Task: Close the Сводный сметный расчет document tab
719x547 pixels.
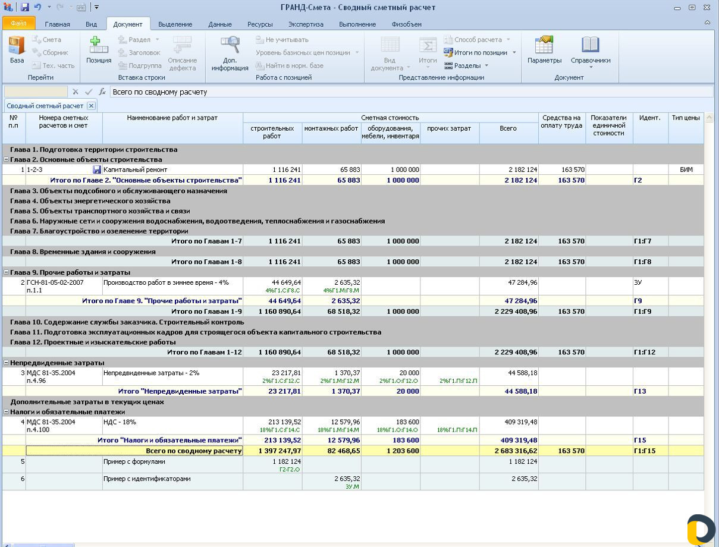Action: coord(91,106)
